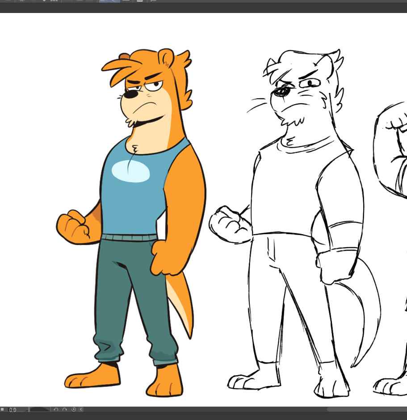Image resolution: width=407 pixels, height=420 pixels.
Task: Click the small square icon at bottom-left corner
Action: (x=2, y=409)
